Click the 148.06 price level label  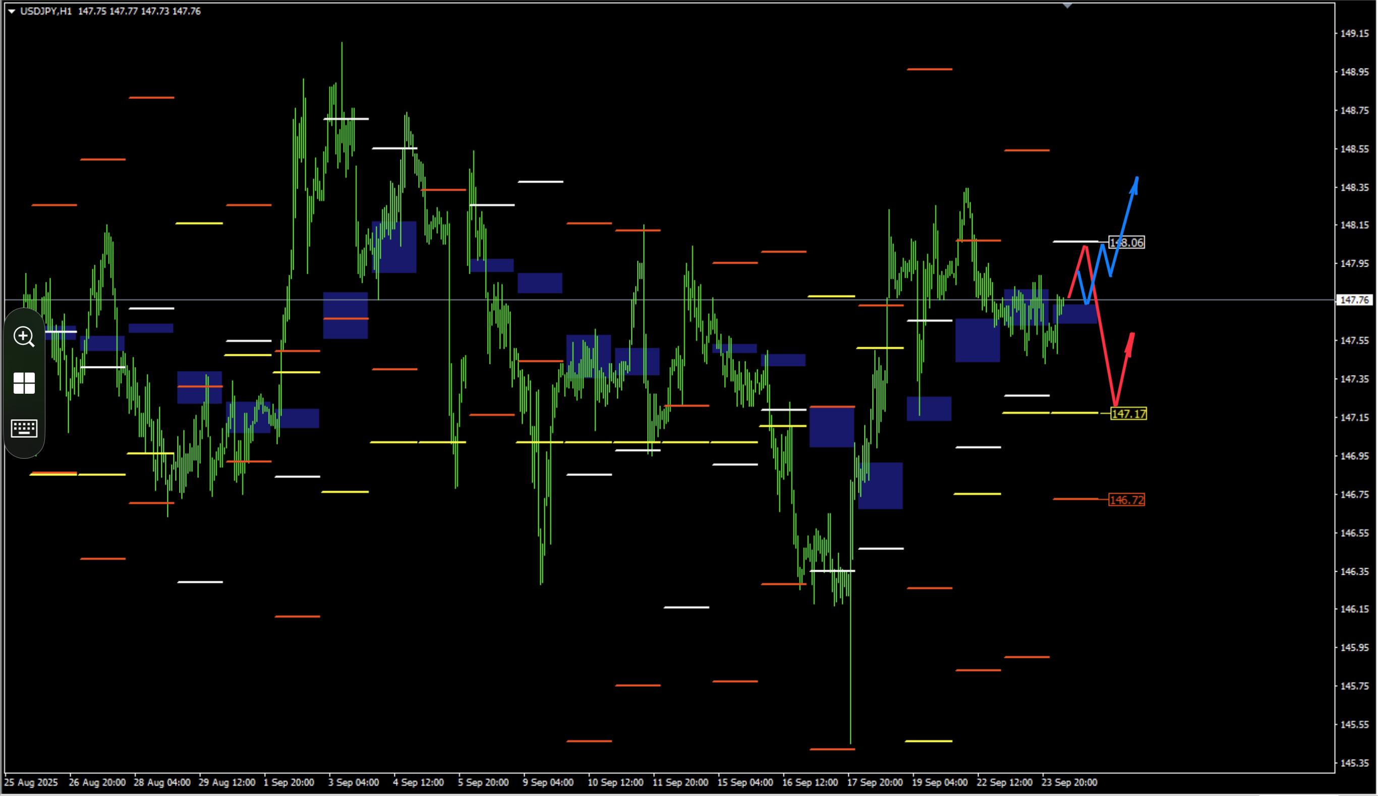click(x=1126, y=243)
